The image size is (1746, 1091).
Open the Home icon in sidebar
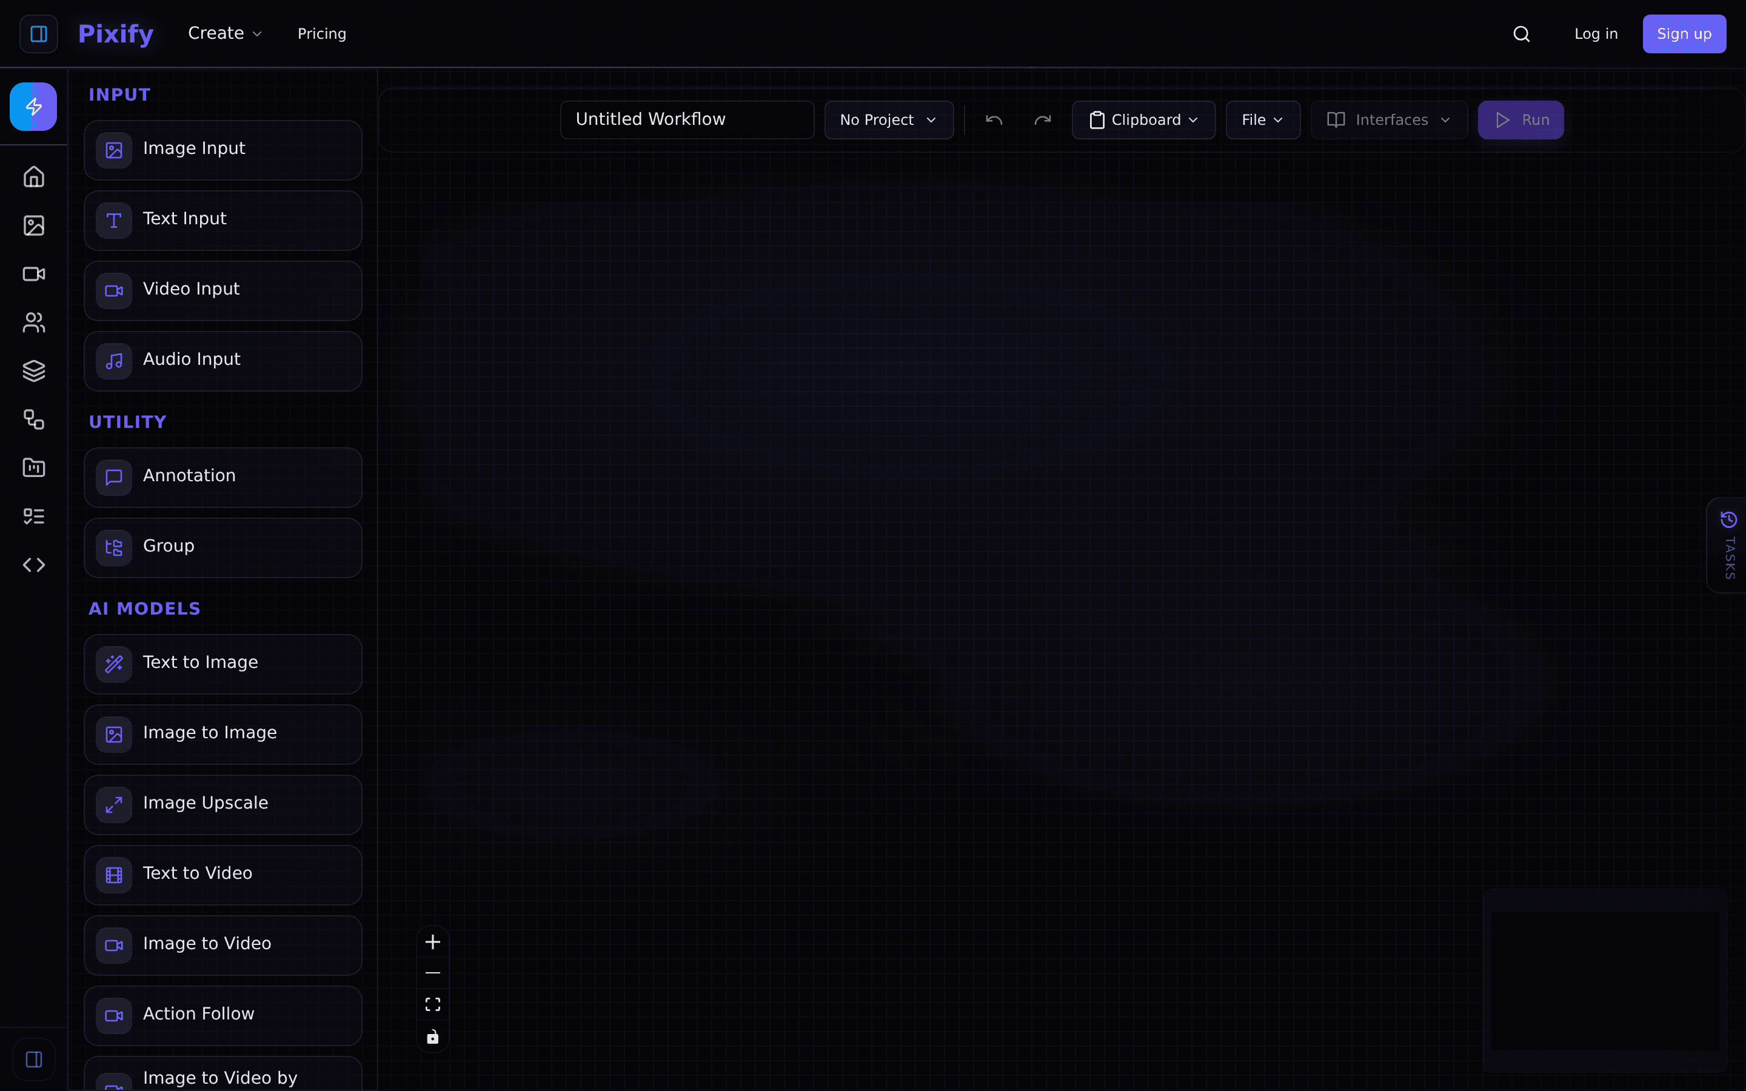coord(34,177)
